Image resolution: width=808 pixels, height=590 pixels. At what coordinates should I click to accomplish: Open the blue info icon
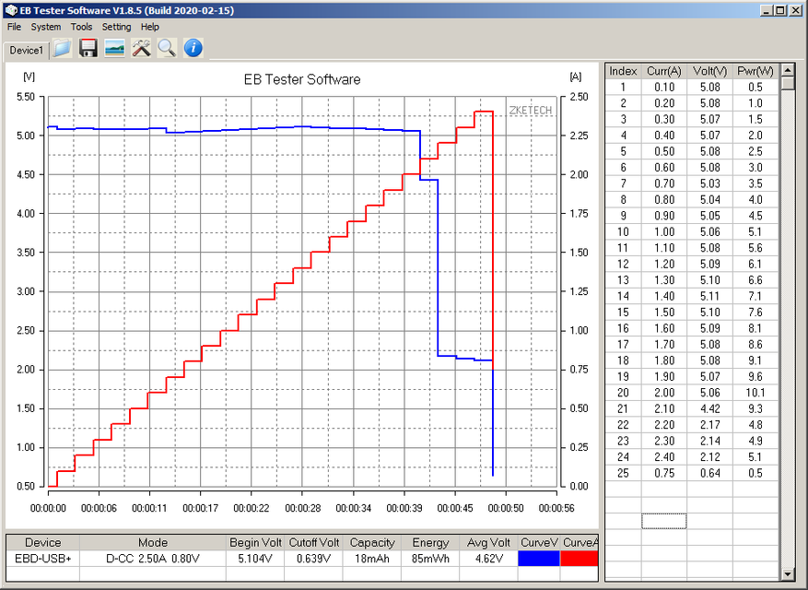point(193,48)
